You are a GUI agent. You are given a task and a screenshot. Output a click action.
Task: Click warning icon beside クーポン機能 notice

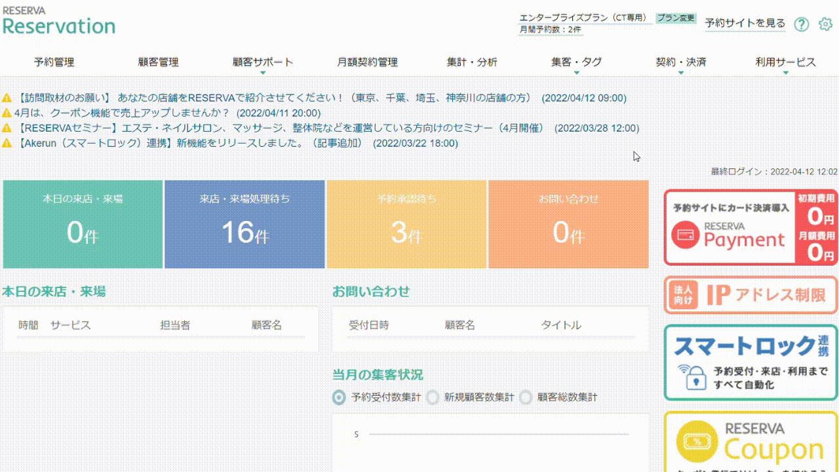pyautogui.click(x=7, y=113)
